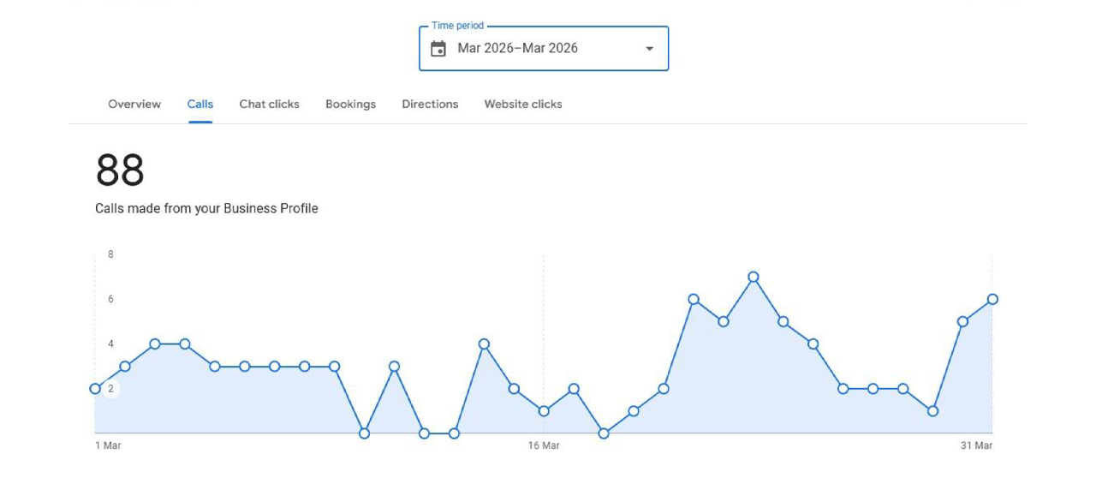Click the y-axis label 8
Screen dimensions: 1096x490
pos(110,254)
